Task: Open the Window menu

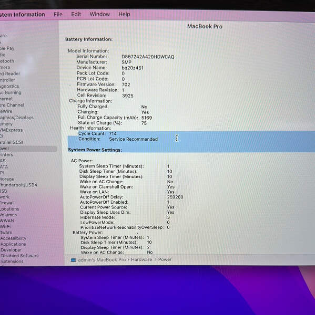Action: point(100,14)
